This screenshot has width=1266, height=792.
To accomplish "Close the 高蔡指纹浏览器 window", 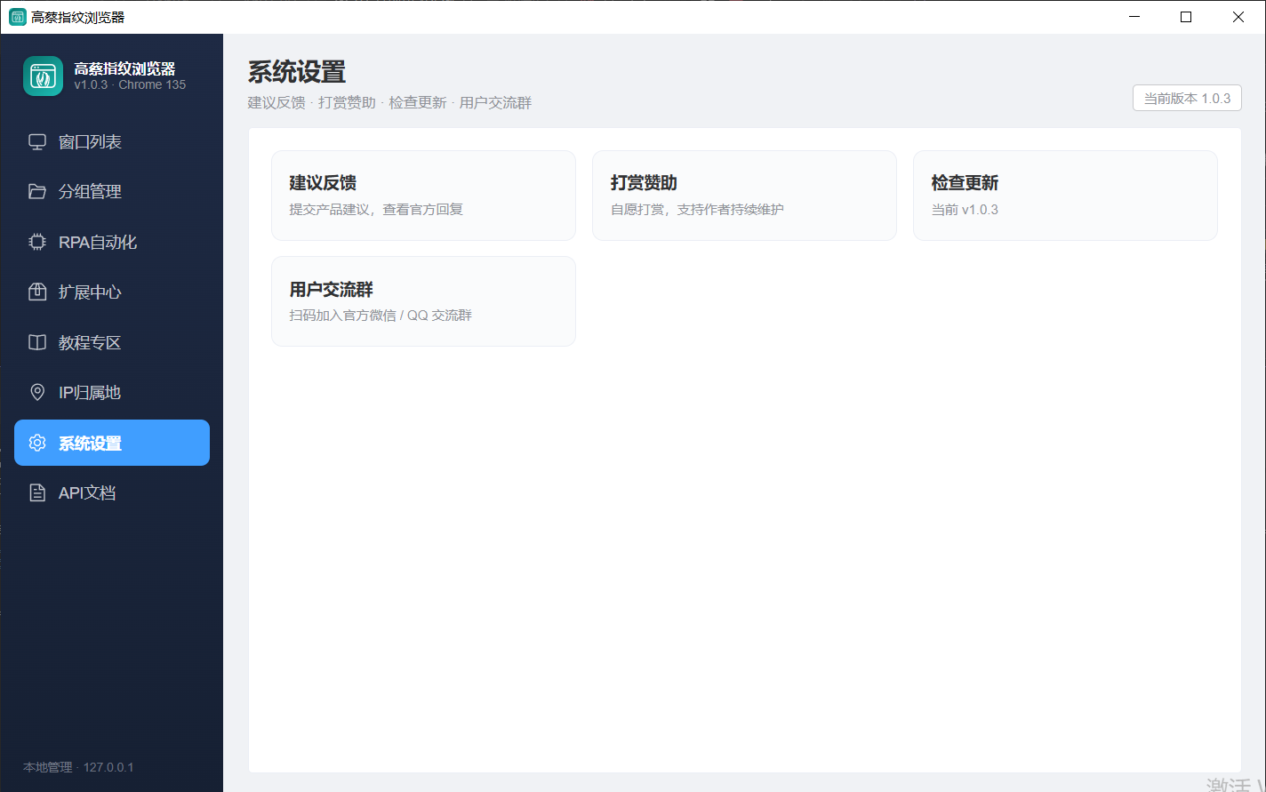I will tap(1238, 17).
